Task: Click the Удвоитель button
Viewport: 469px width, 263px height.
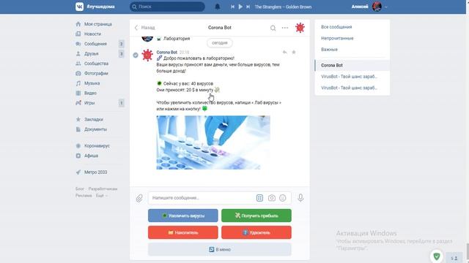Action: click(256, 232)
